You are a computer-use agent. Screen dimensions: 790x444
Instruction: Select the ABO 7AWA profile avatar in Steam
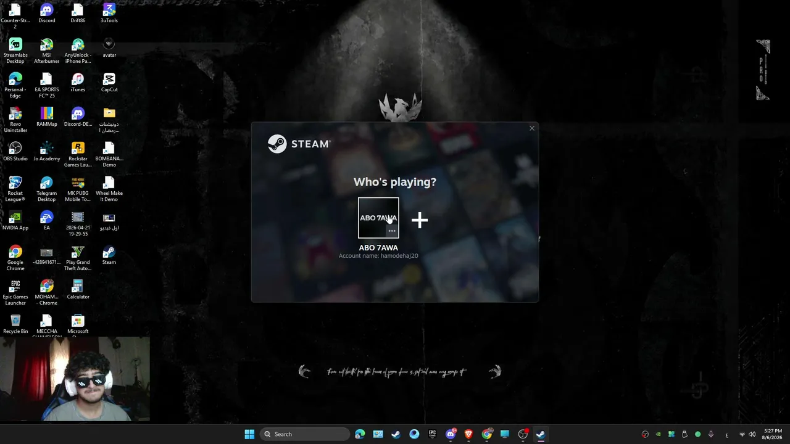[378, 218]
